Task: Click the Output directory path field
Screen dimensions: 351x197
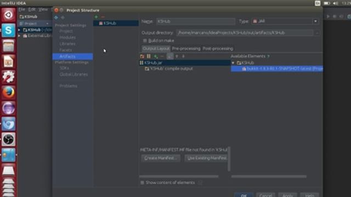Action: (x=245, y=33)
